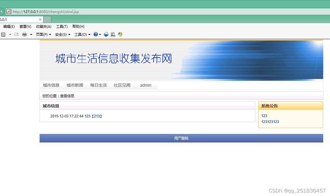Open the 123123123 announcement link
Image resolution: width=330 pixels, height=196 pixels.
click(x=270, y=122)
